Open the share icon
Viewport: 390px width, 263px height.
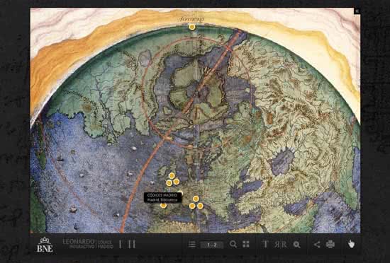[x=317, y=245]
